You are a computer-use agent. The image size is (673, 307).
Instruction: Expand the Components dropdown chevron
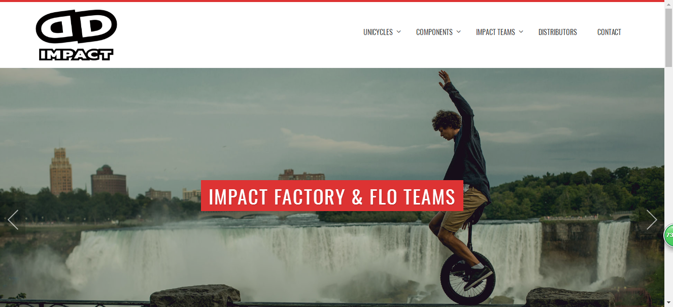(459, 32)
